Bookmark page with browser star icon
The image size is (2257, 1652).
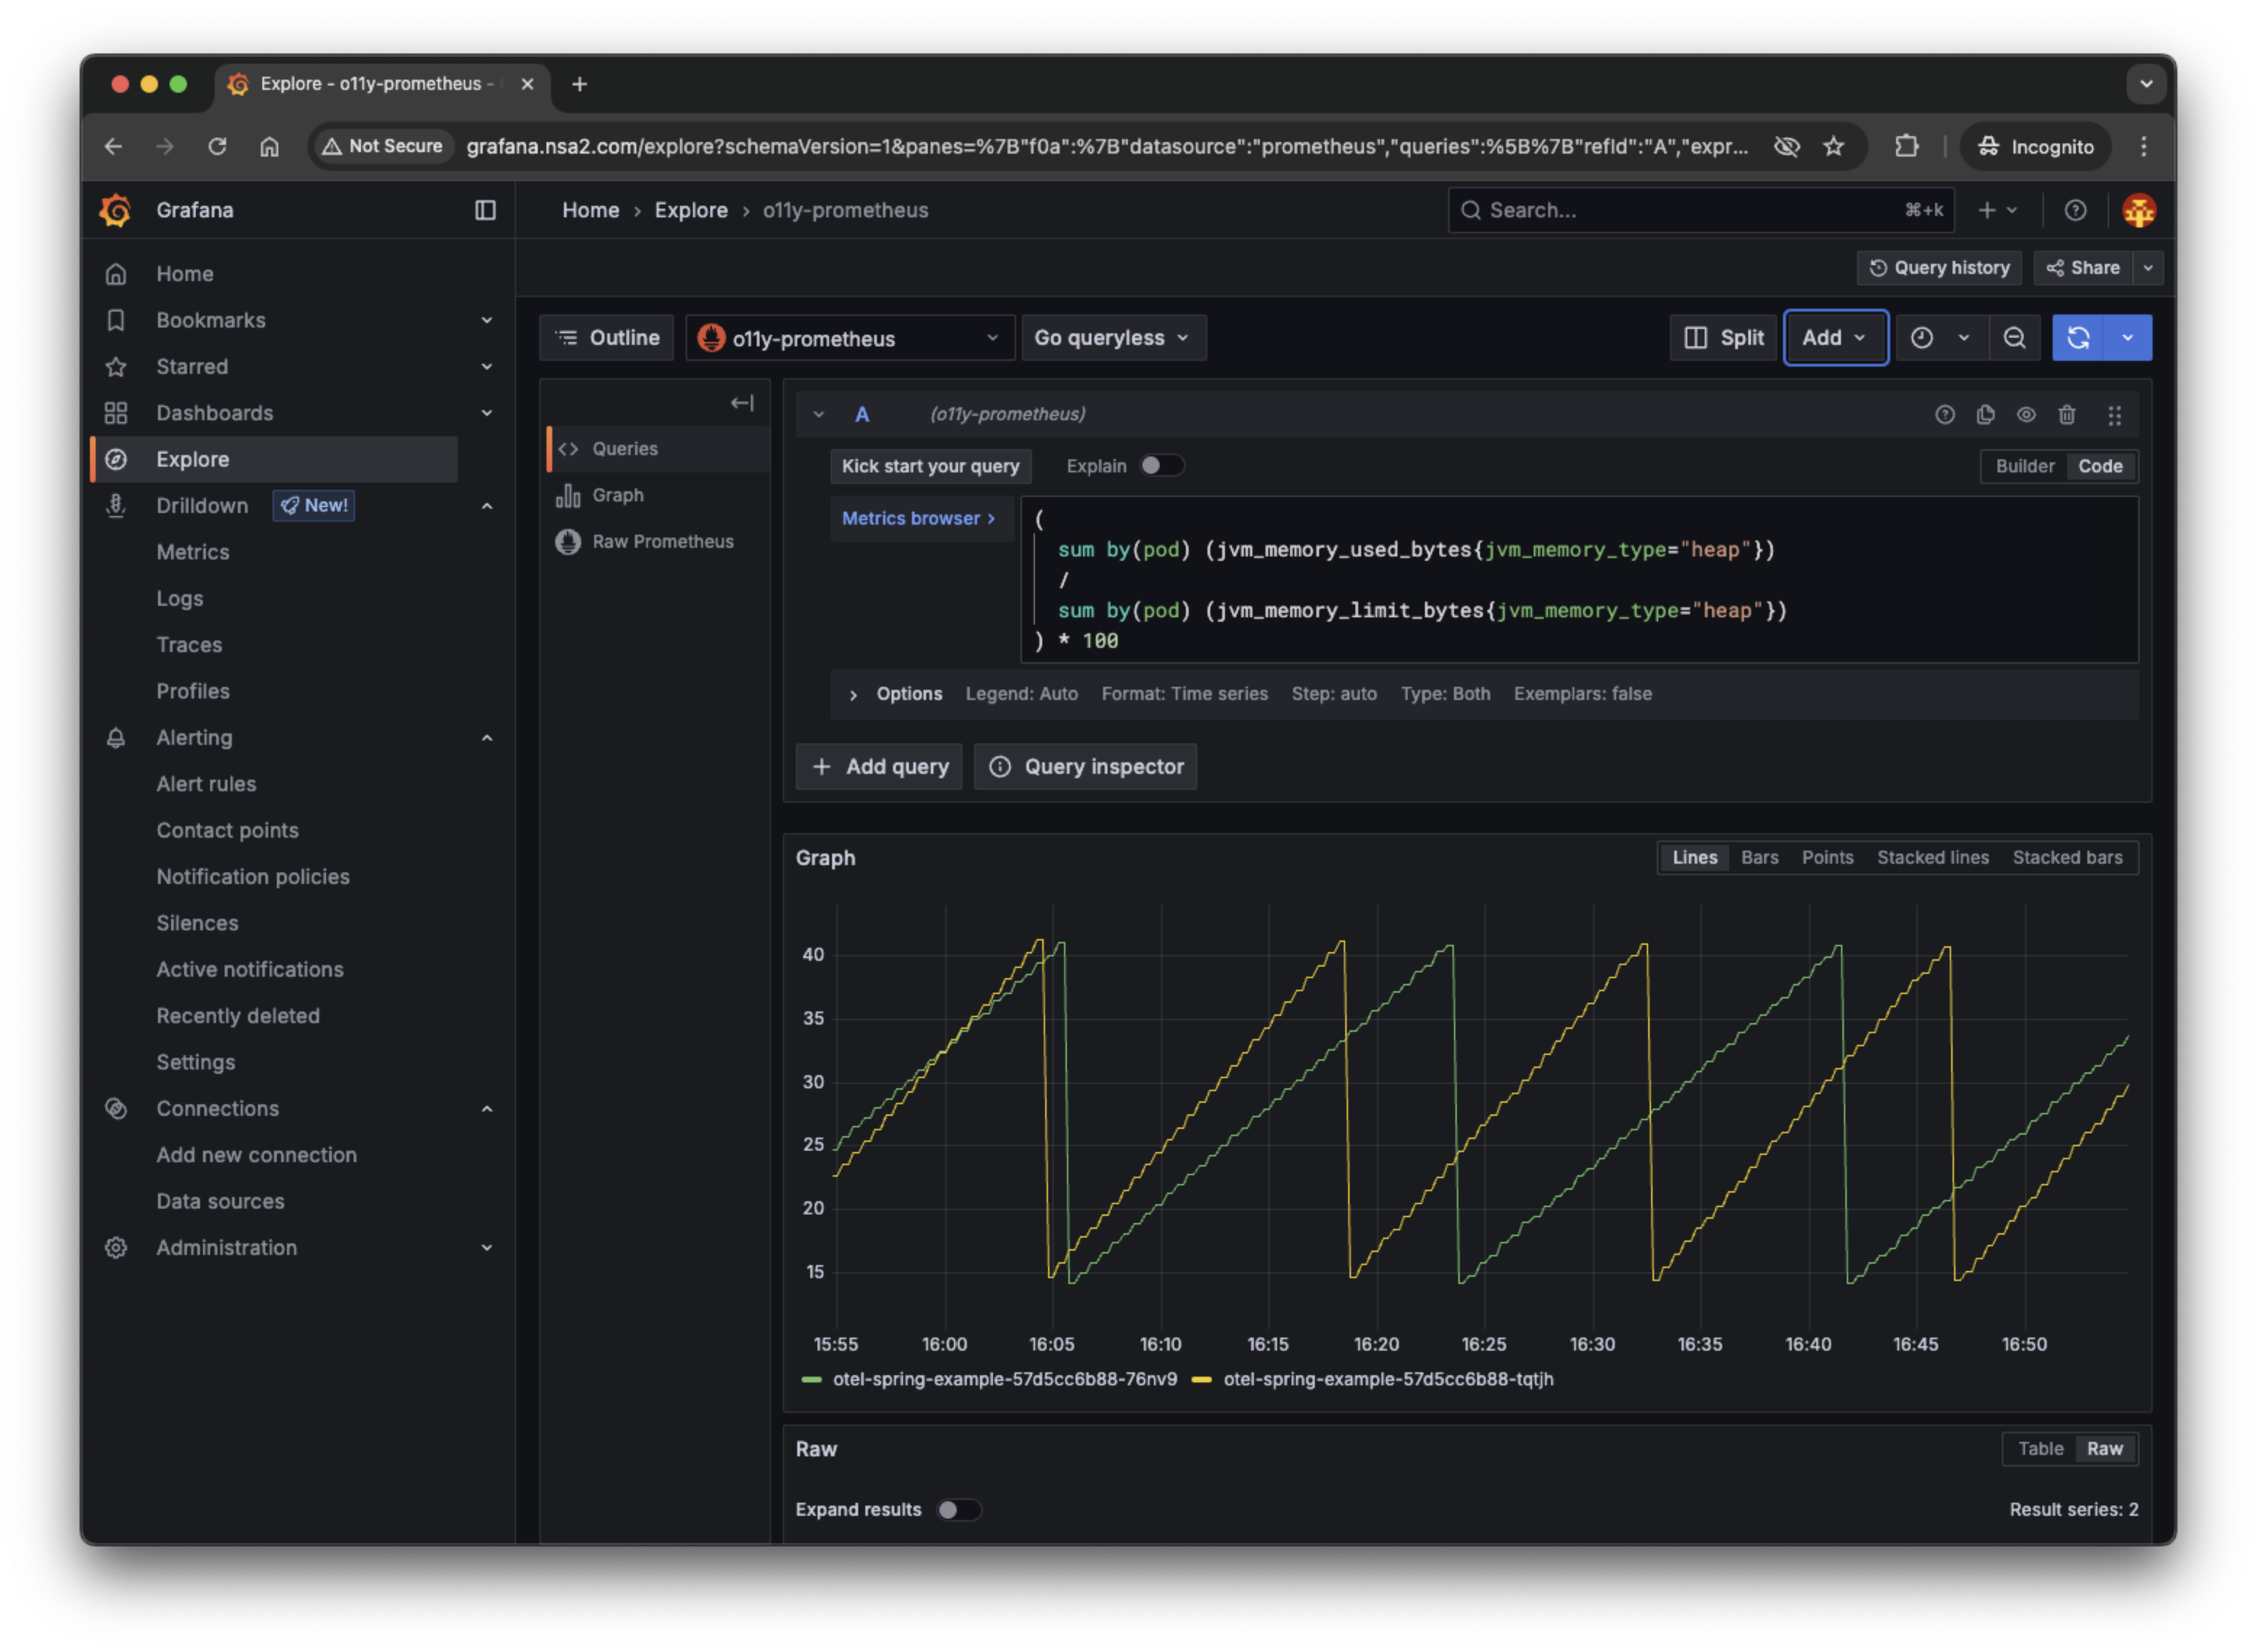click(x=1833, y=147)
